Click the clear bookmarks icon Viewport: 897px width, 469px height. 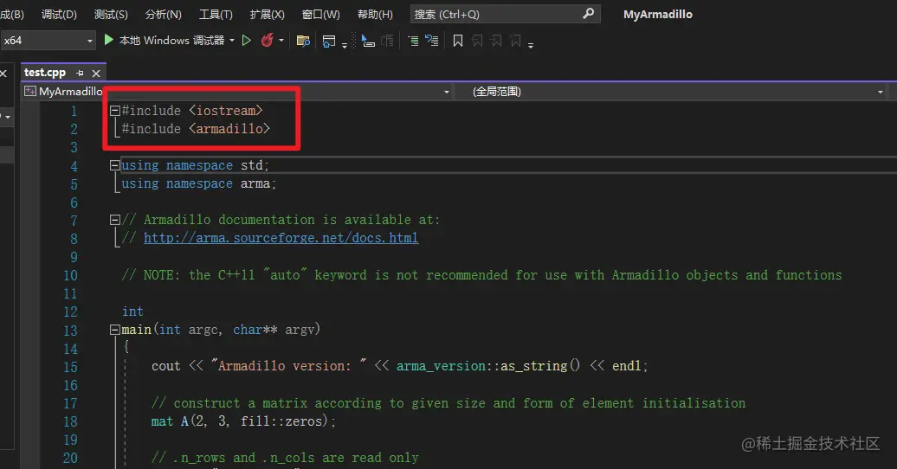click(516, 41)
